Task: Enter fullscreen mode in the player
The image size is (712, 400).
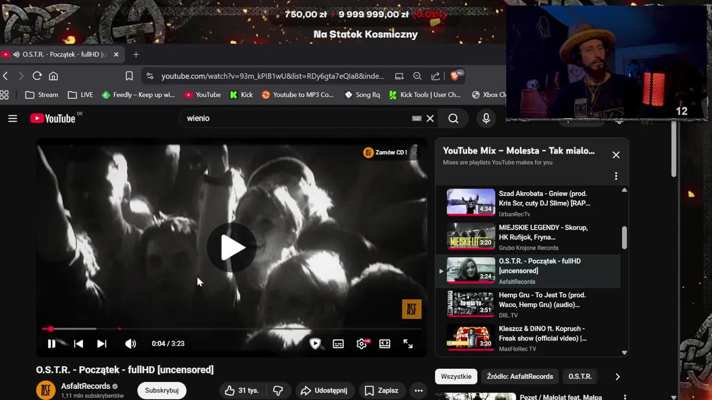Action: tap(408, 344)
